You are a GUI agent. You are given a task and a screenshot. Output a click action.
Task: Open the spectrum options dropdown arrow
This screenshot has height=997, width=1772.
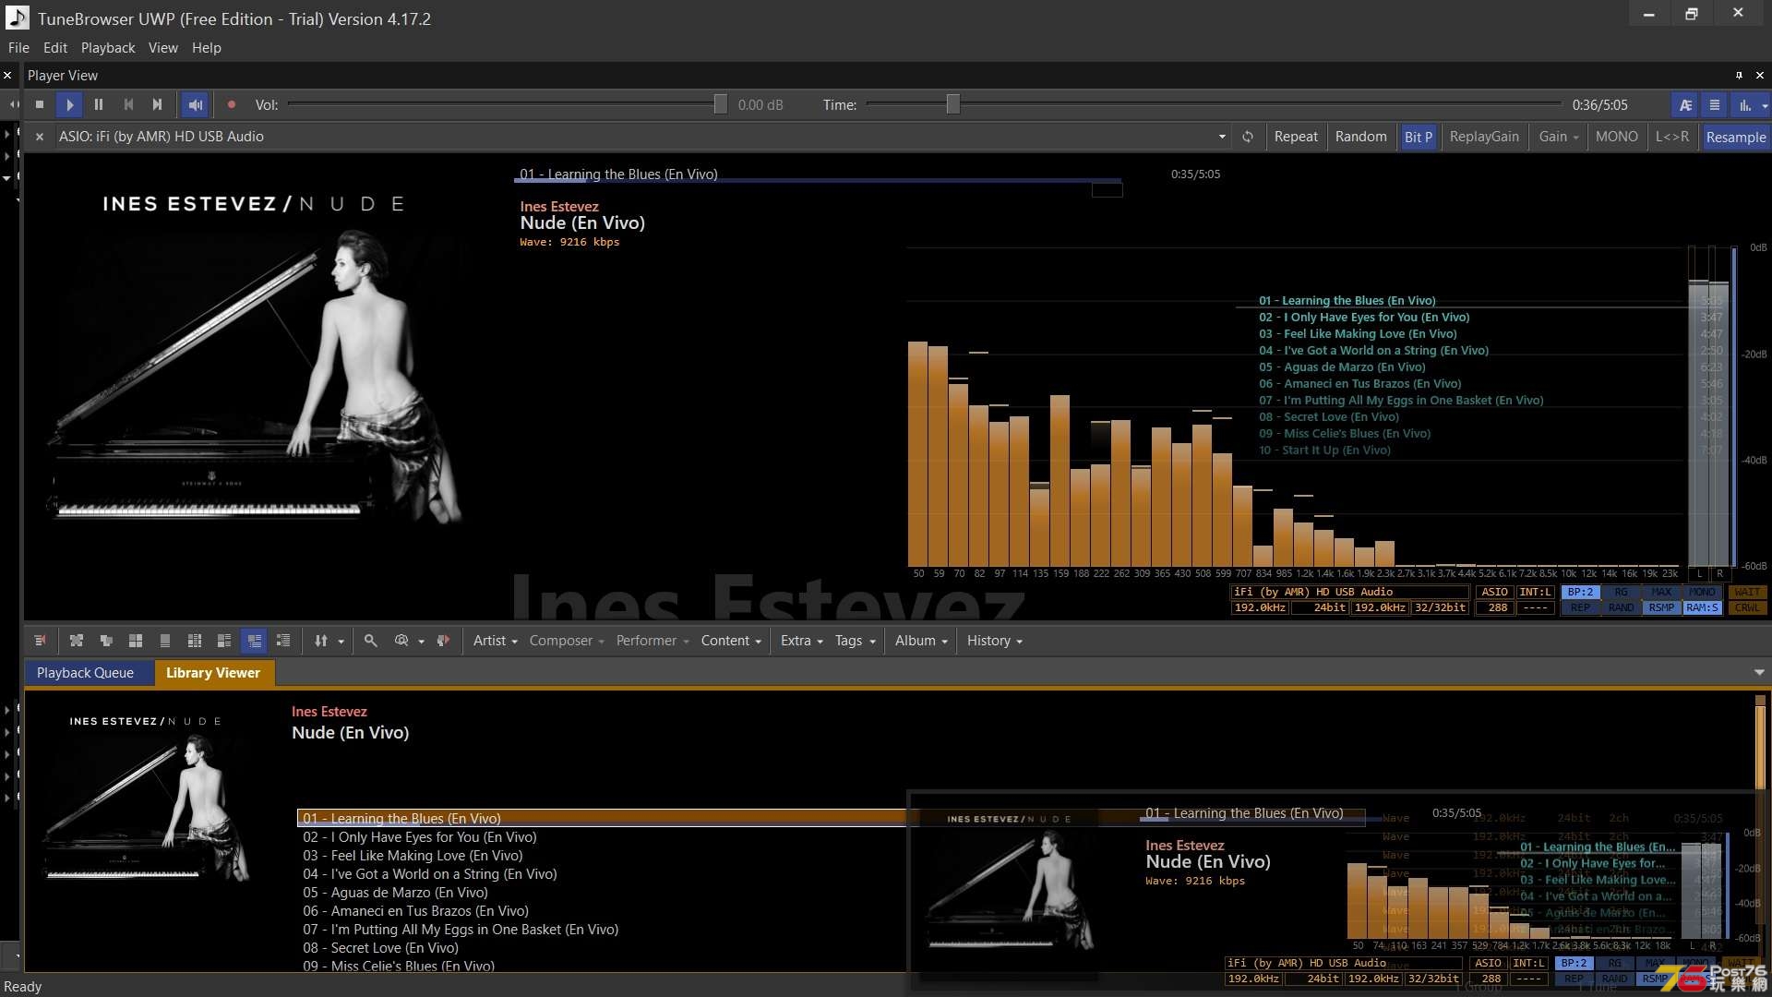[1765, 106]
